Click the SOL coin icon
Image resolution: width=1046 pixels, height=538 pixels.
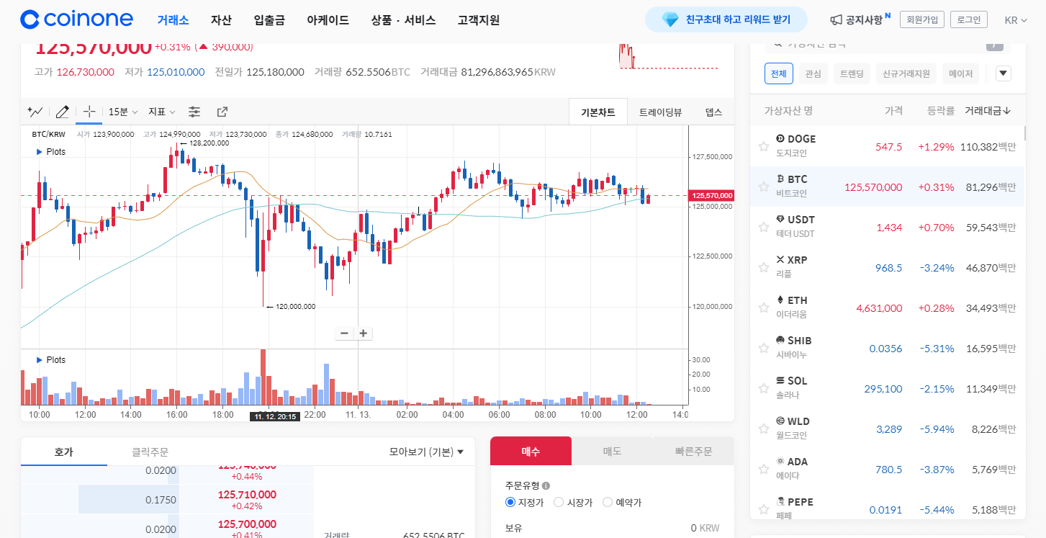780,380
